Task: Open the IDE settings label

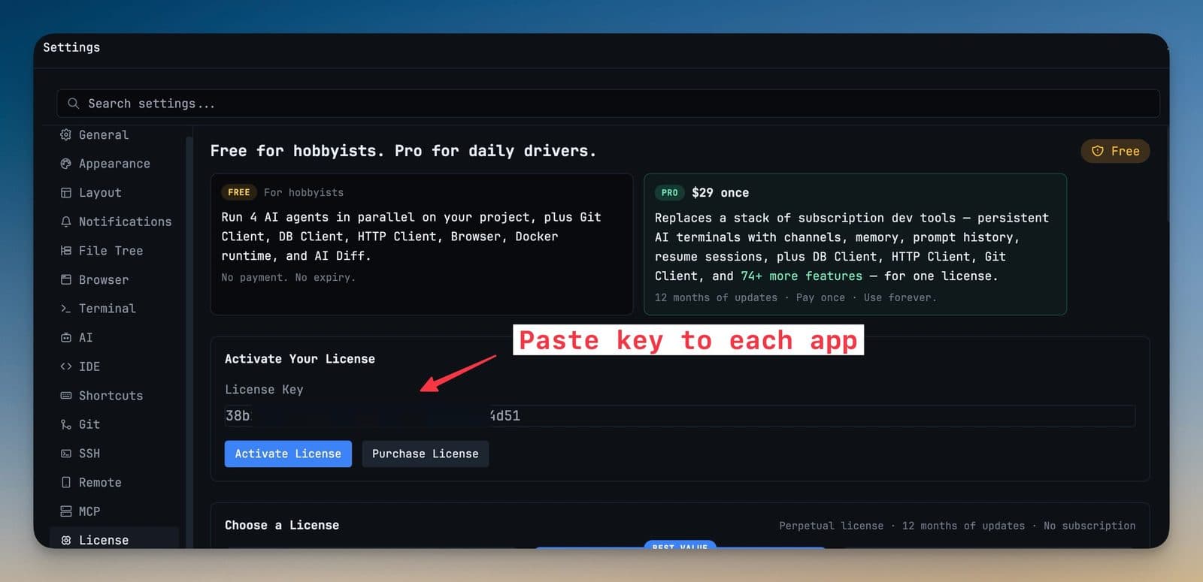Action: click(x=89, y=366)
